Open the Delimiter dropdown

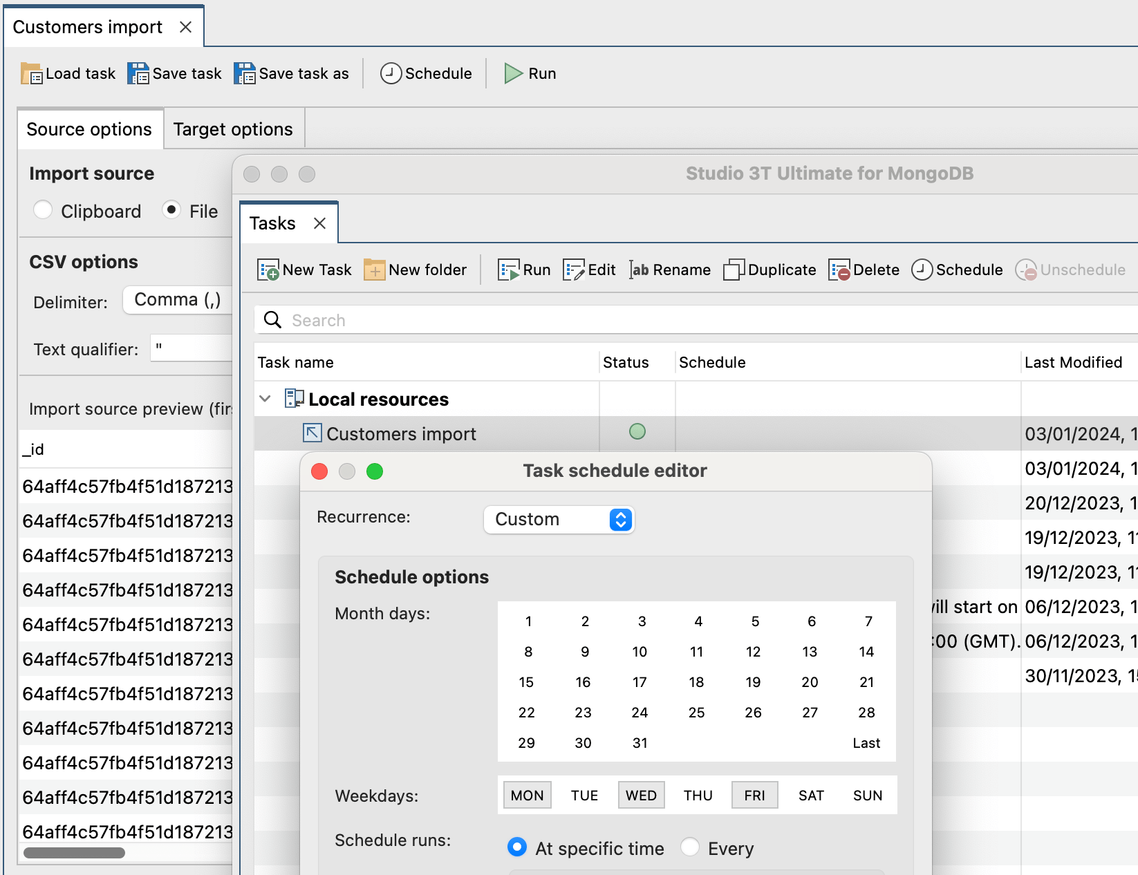pyautogui.click(x=178, y=300)
